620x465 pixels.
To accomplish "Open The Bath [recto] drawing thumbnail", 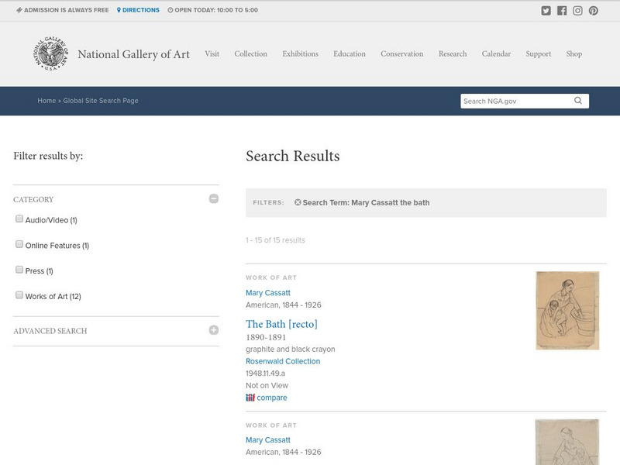I will (567, 311).
